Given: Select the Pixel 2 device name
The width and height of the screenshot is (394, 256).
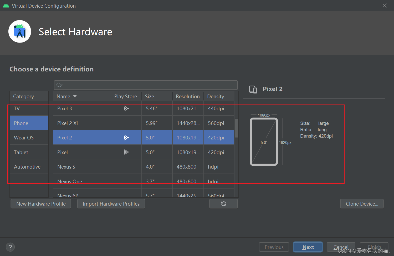Looking at the screenshot, I should [x=65, y=138].
